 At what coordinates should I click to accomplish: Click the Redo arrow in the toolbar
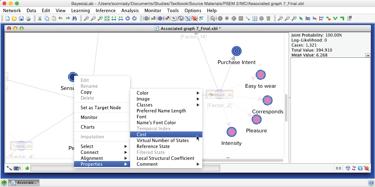(x=68, y=18)
